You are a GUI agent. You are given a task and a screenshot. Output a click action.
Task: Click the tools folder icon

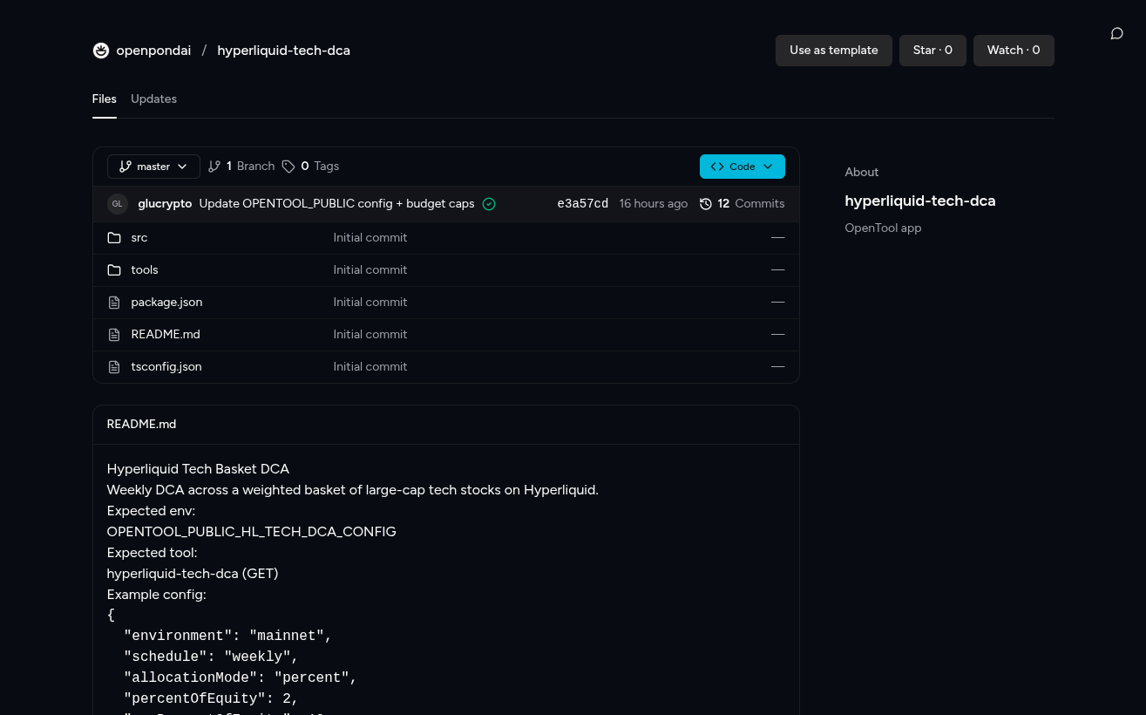pos(114,270)
